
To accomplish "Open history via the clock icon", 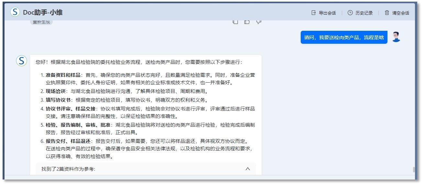I will coord(350,13).
